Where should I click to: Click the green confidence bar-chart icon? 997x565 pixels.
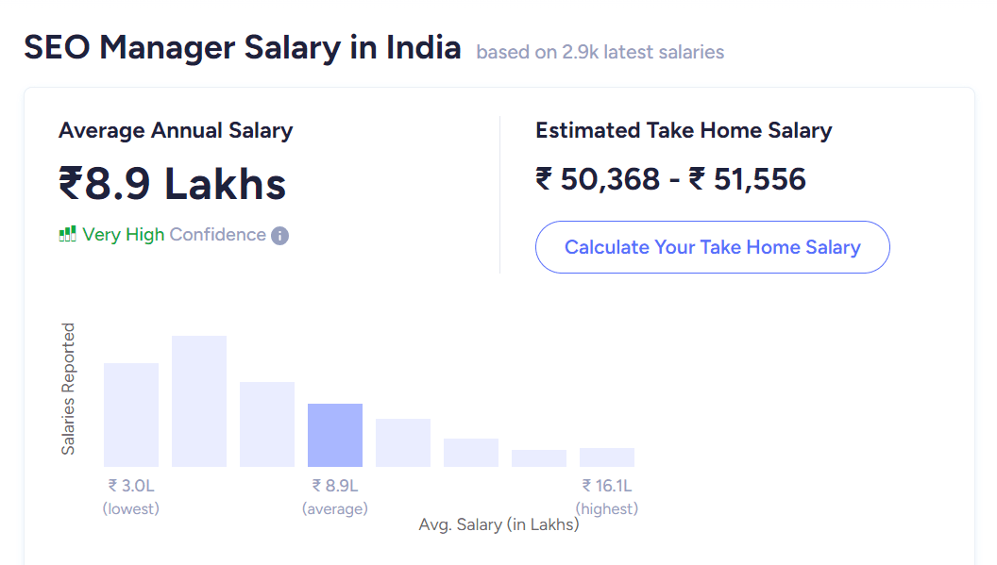(x=67, y=234)
